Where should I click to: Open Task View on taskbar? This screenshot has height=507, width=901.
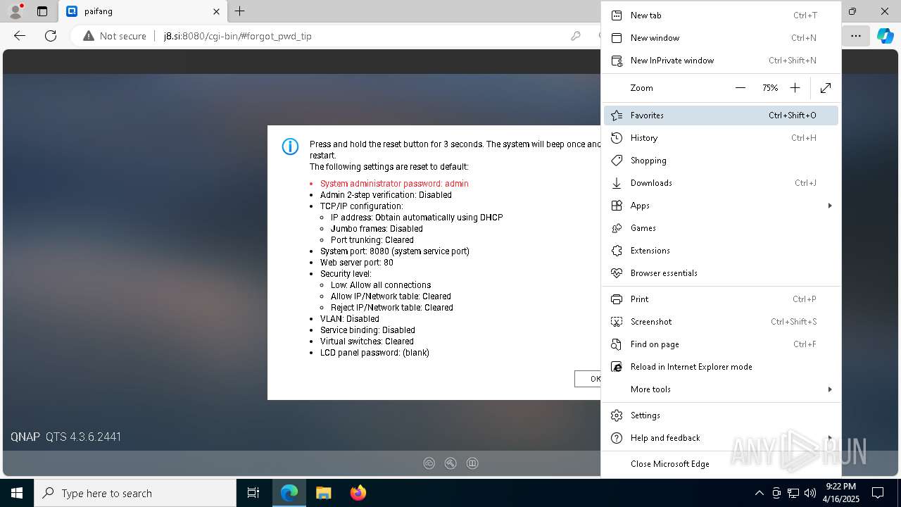[253, 493]
